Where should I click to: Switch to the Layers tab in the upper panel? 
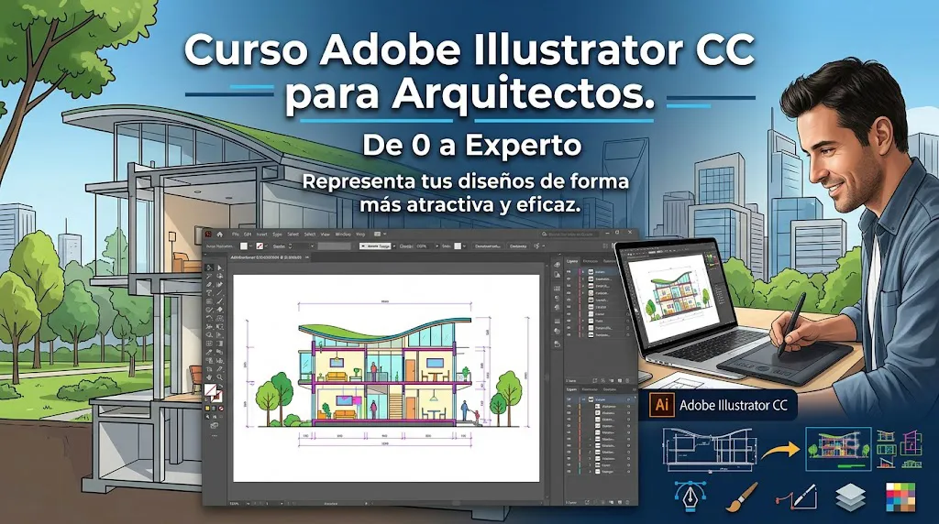[572, 261]
